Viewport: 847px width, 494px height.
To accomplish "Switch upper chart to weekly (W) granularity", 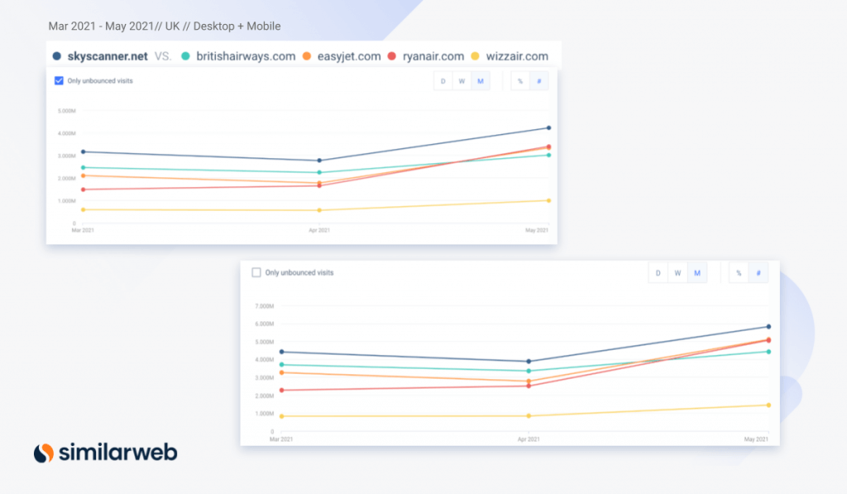I will click(462, 81).
